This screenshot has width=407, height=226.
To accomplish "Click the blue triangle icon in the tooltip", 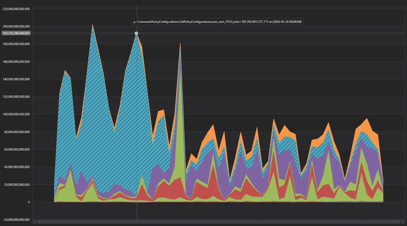I will click(x=134, y=22).
